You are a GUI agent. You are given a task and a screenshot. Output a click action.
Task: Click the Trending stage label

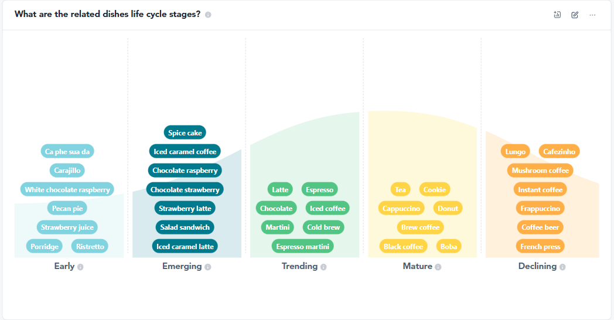click(x=299, y=266)
